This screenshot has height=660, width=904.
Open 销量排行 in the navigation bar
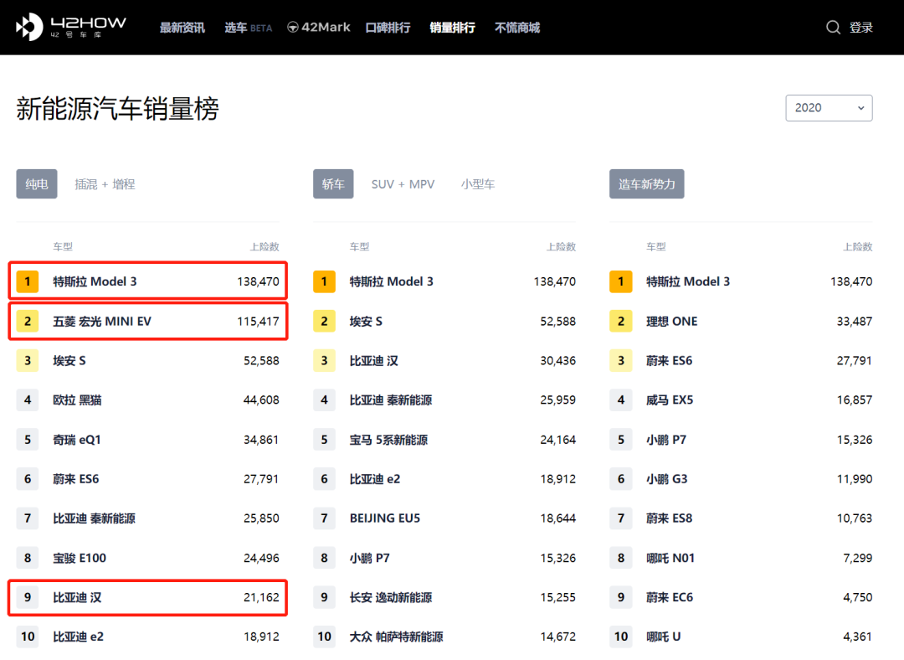453,28
